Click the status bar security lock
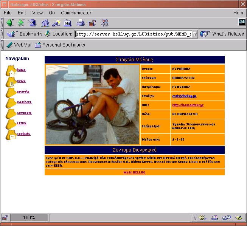This screenshot has height=226, width=247. (x=5, y=218)
